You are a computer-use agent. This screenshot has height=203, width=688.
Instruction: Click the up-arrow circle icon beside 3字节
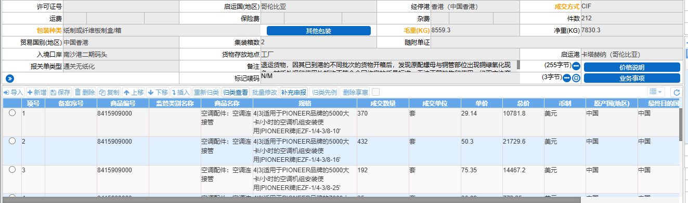point(576,78)
